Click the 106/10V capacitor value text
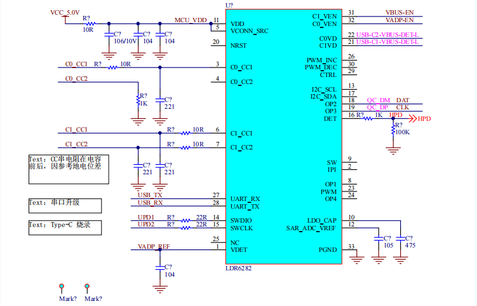 pyautogui.click(x=125, y=41)
